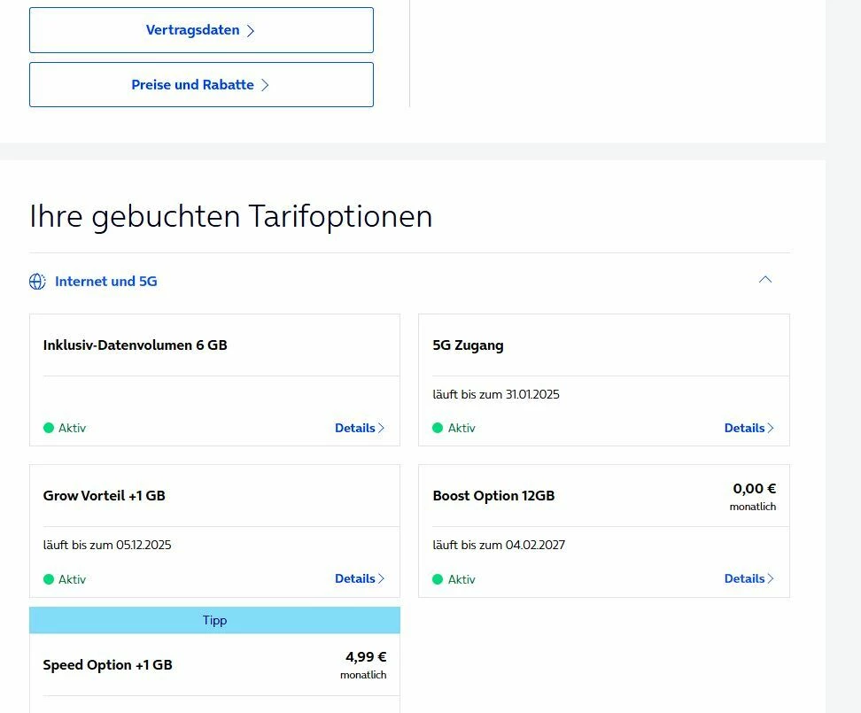Select the Internet und 5G section header
This screenshot has height=713, width=861.
(x=106, y=282)
